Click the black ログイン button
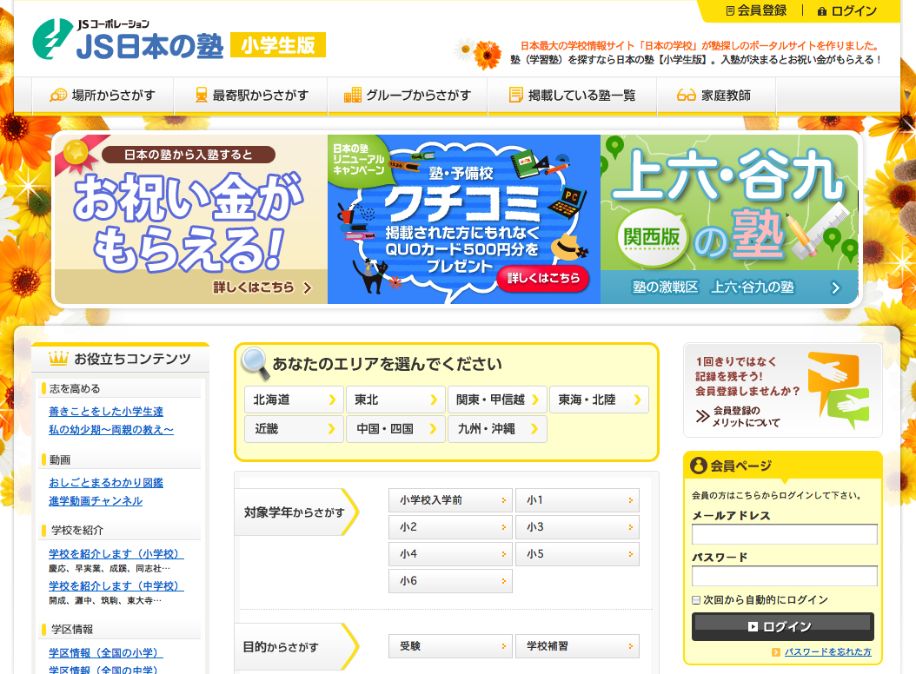The image size is (916, 674). click(783, 627)
